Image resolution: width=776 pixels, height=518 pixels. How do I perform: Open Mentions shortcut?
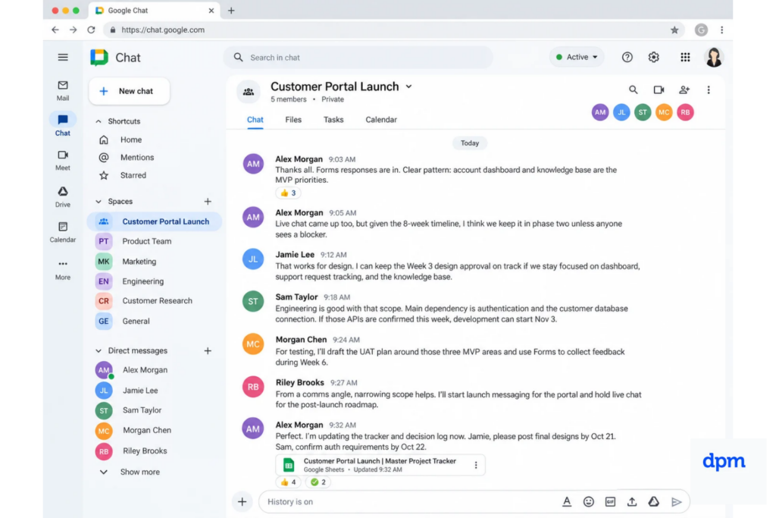[x=127, y=158]
